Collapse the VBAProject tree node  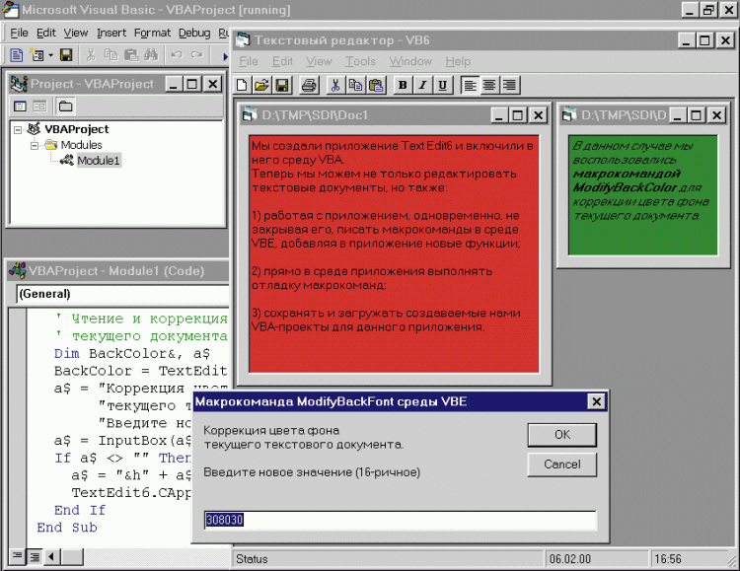point(19,129)
